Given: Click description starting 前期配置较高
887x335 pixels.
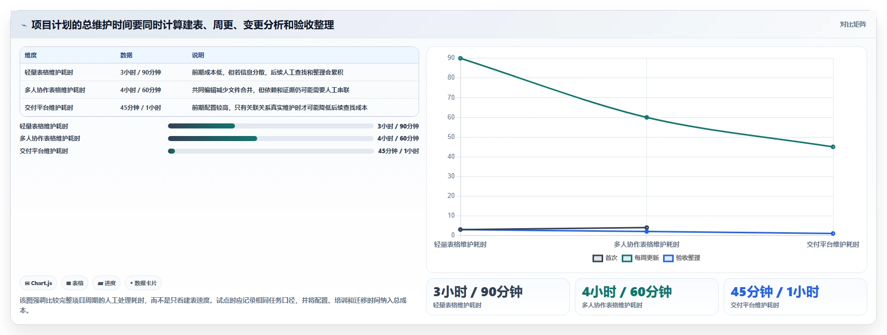Looking at the screenshot, I should coord(279,108).
